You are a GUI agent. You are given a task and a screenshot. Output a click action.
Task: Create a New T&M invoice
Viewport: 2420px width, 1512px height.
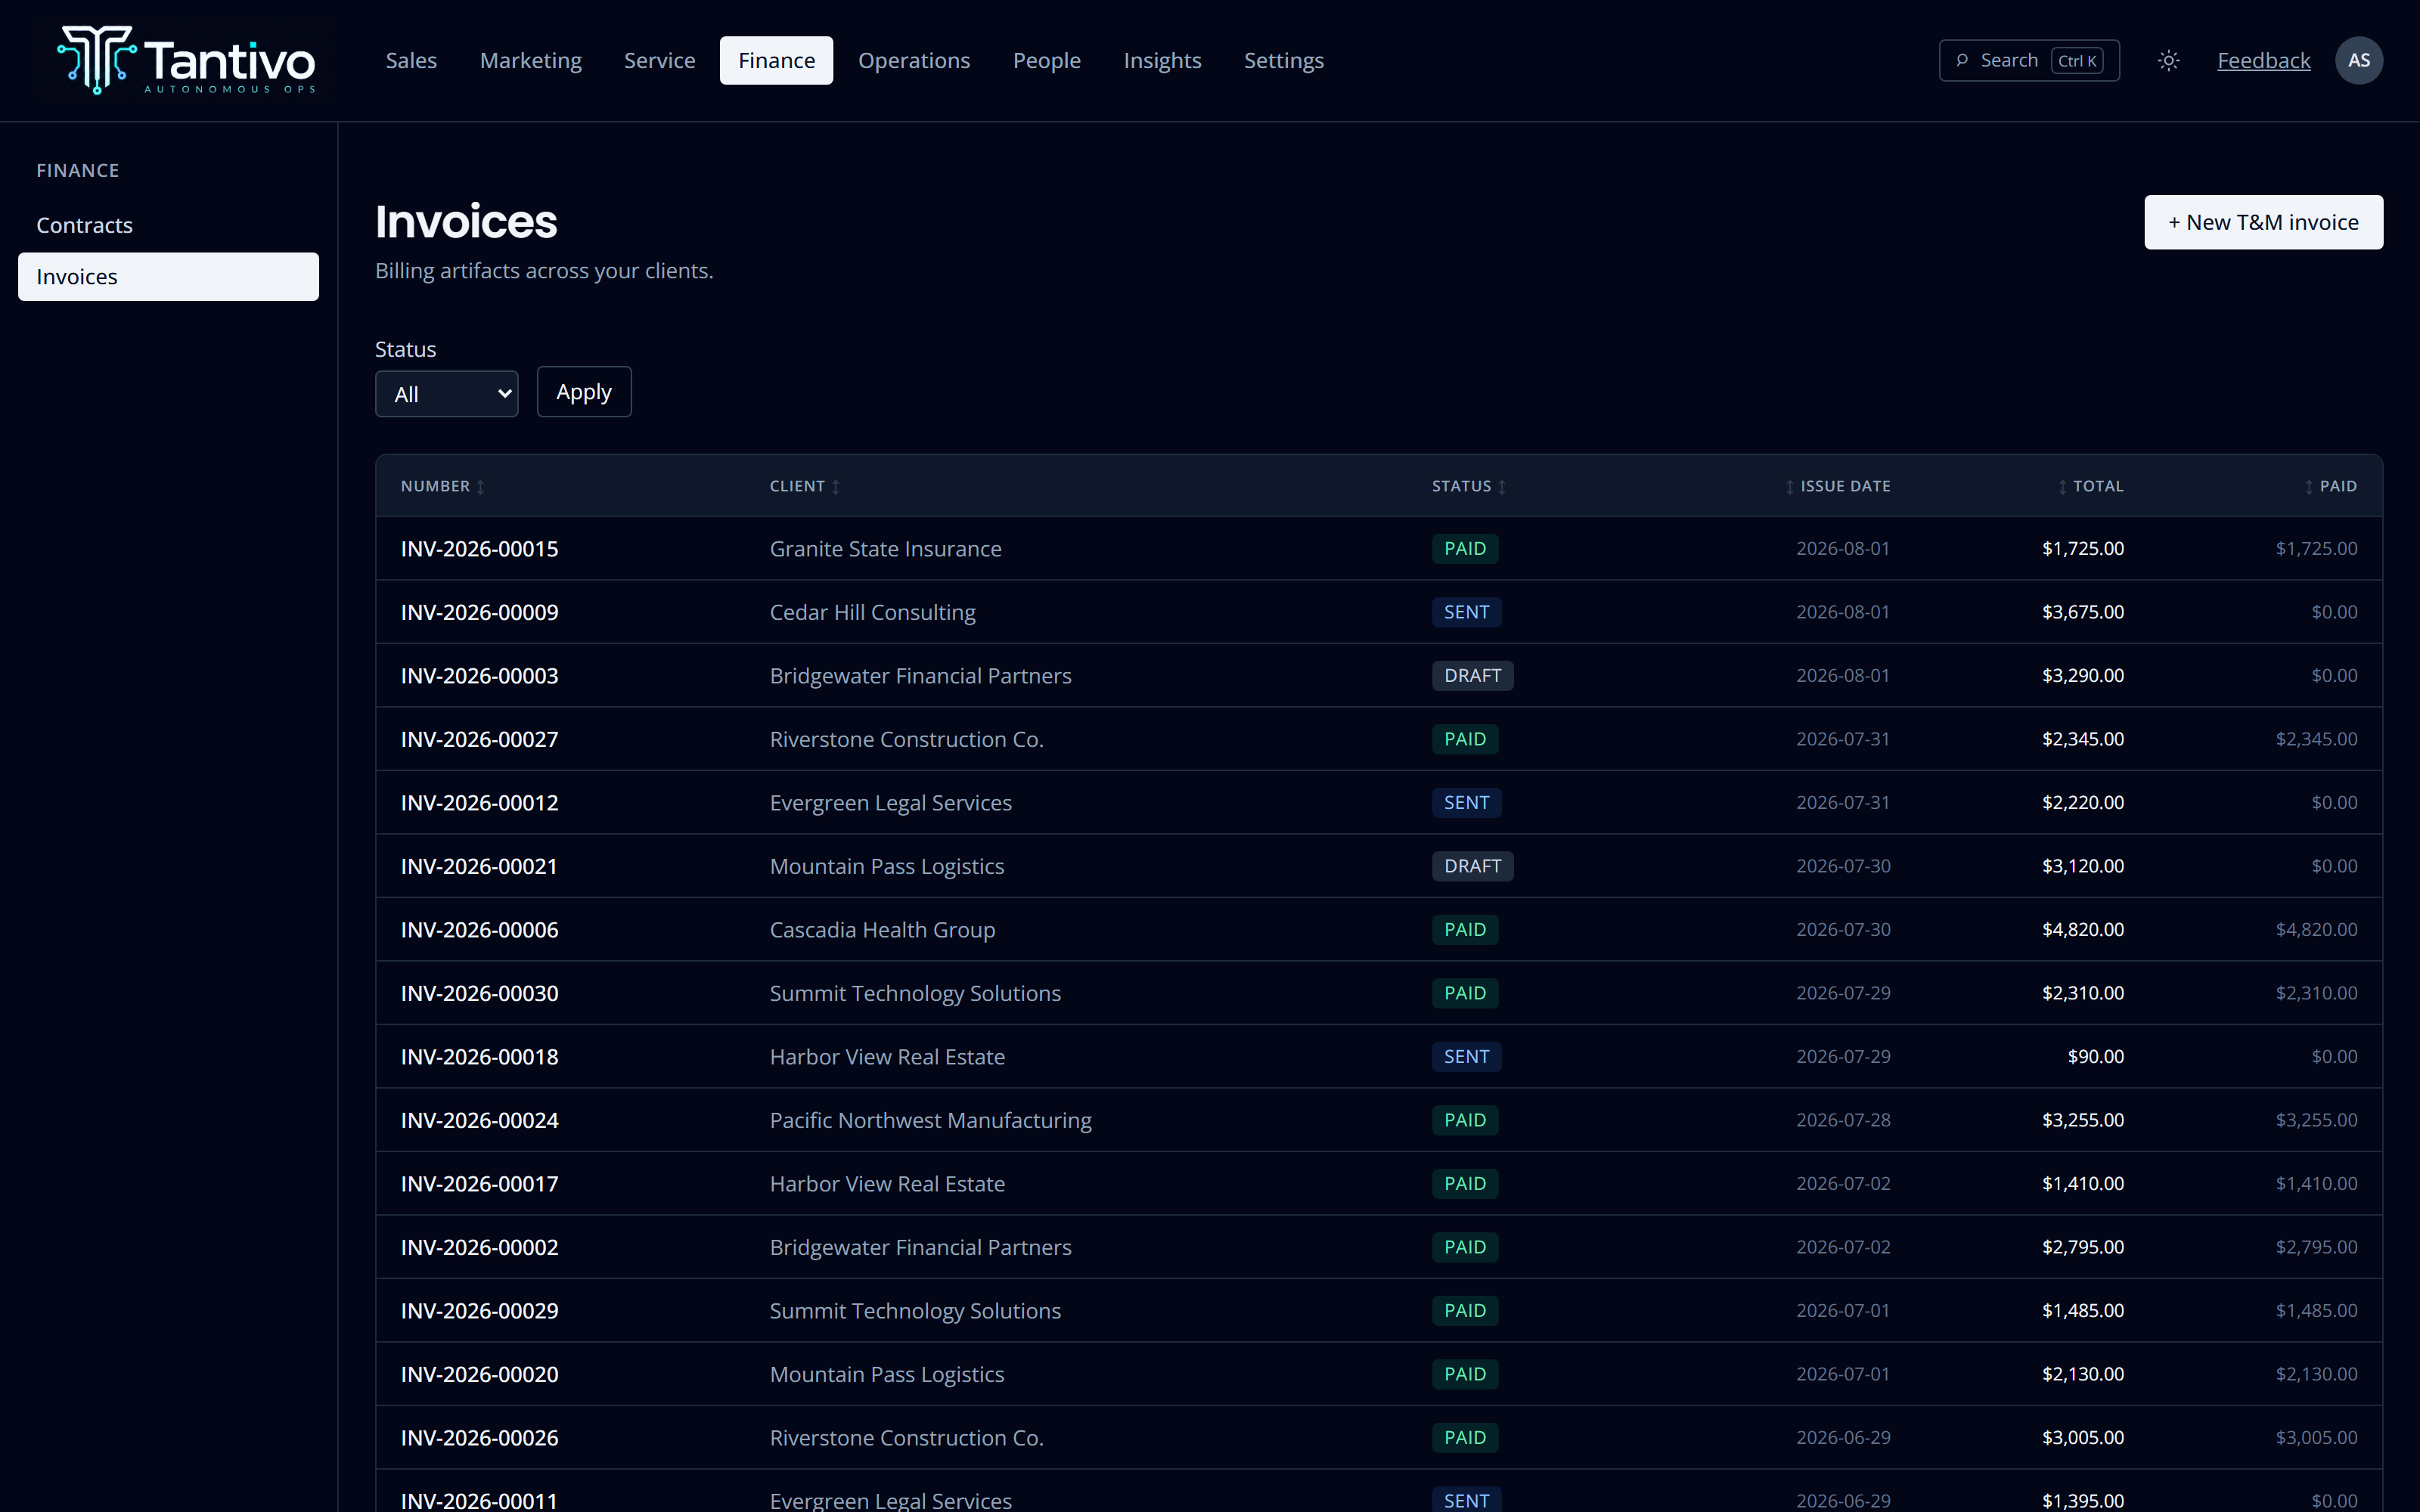2263,222
